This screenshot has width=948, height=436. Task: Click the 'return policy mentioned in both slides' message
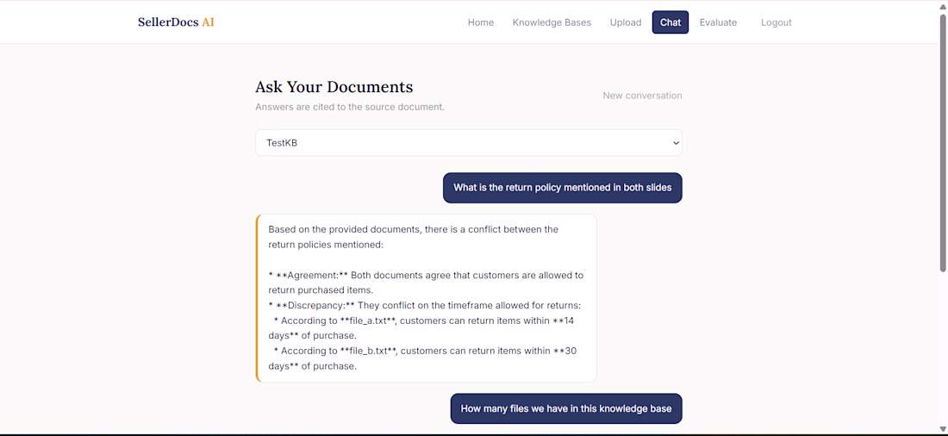[x=562, y=188]
